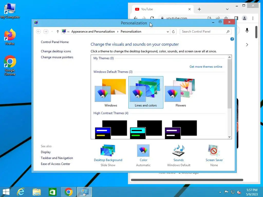Viewport: 263px width, 197px height.
Task: Click the Personalization window title icon
Action: 36,23
